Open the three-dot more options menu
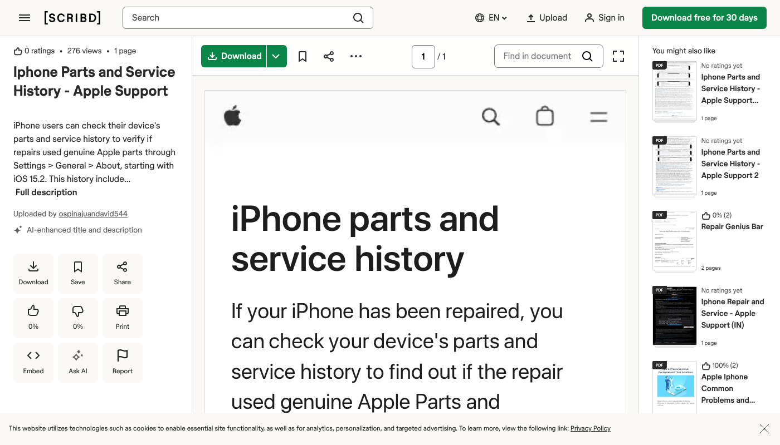Image resolution: width=780 pixels, height=445 pixels. click(356, 56)
